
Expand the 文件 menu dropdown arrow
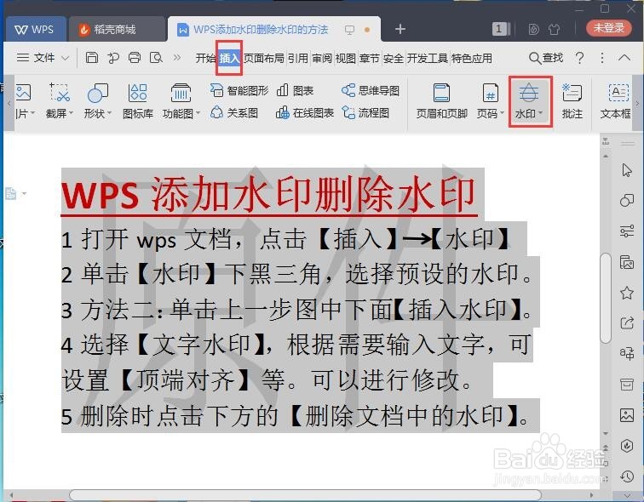click(x=65, y=58)
